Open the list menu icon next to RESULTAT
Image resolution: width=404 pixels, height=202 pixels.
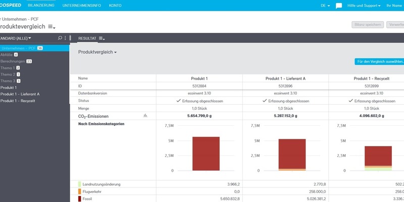[102, 38]
